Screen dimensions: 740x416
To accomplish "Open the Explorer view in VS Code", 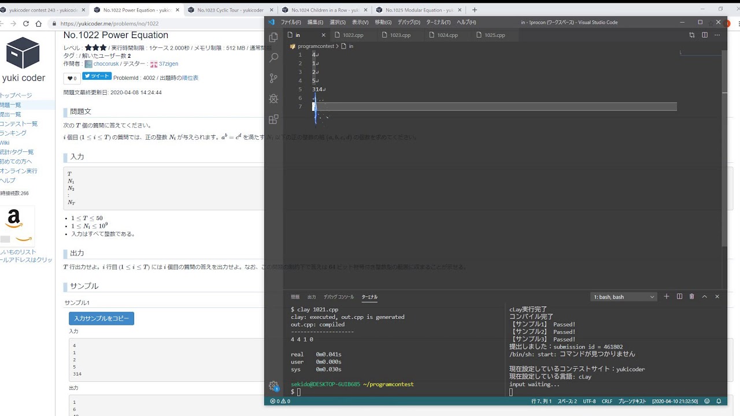I will point(273,37).
